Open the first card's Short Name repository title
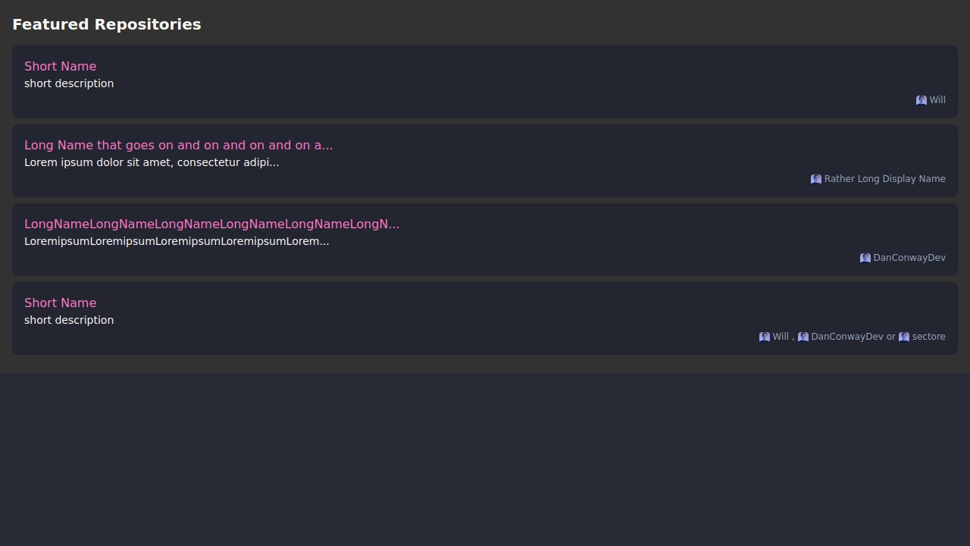The width and height of the screenshot is (970, 546). [x=61, y=67]
